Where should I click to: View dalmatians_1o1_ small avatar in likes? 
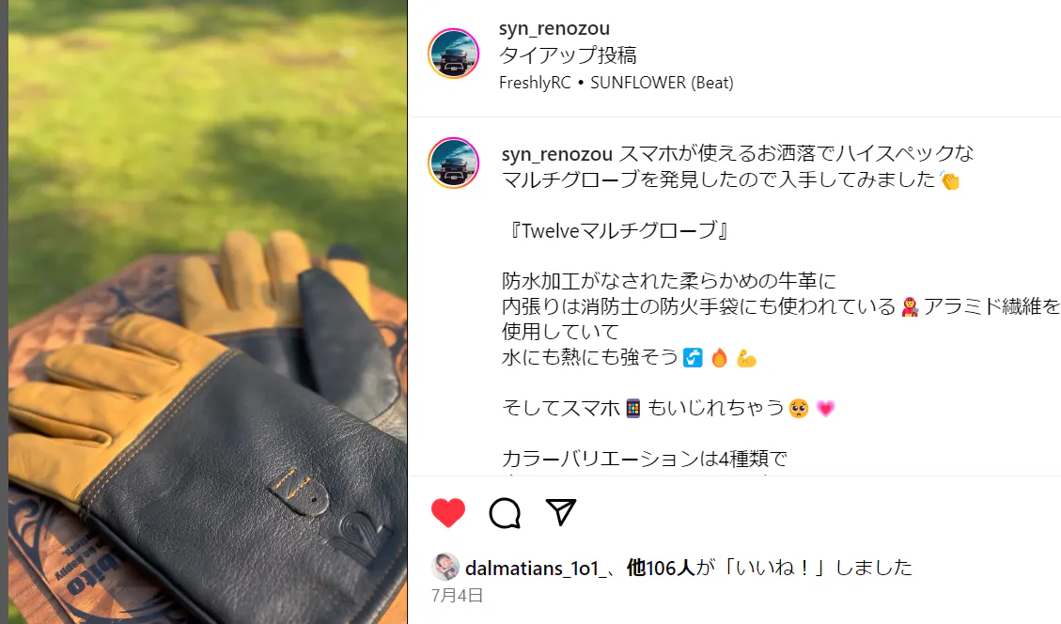click(x=445, y=568)
